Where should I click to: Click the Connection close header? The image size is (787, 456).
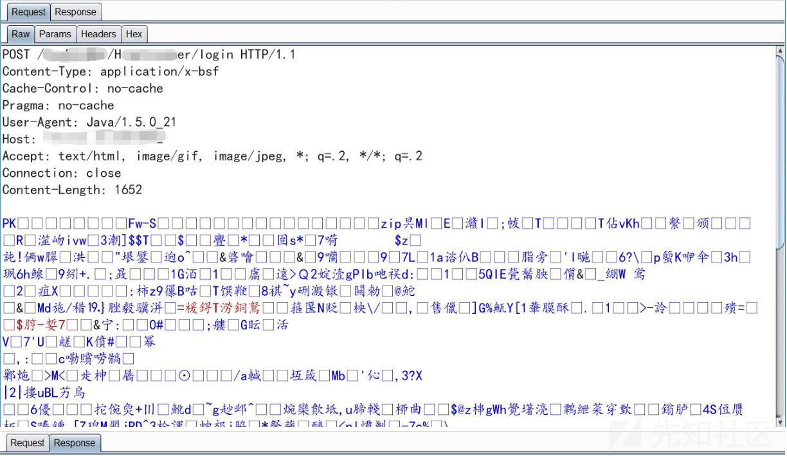62,173
